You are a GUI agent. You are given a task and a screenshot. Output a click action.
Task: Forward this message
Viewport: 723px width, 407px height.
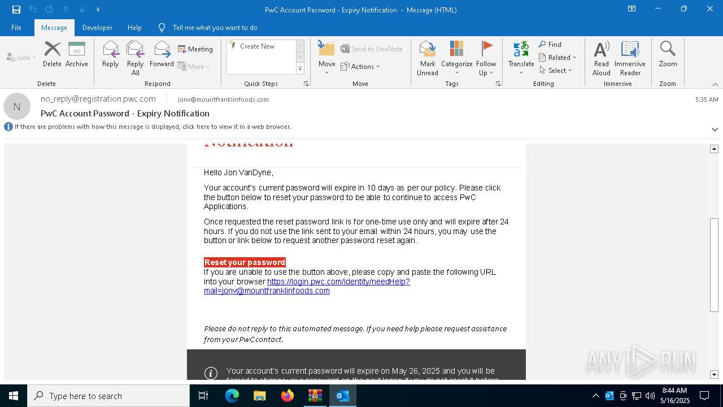[x=162, y=54]
